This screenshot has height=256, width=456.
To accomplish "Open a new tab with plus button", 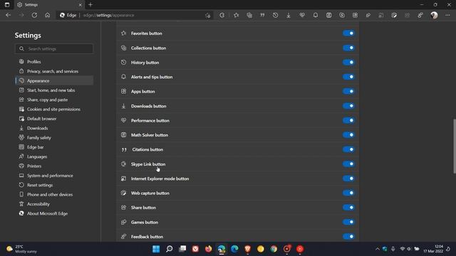I will (90, 5).
